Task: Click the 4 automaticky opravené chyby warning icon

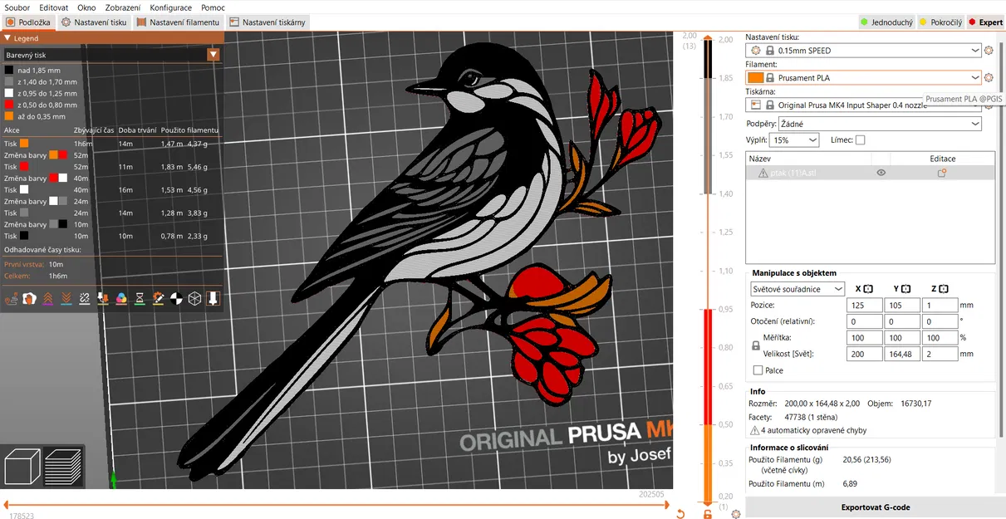Action: pyautogui.click(x=754, y=431)
